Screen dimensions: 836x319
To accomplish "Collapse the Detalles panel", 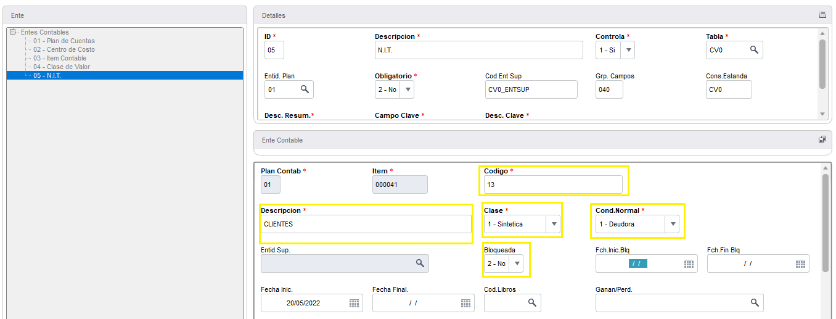I will click(x=822, y=15).
